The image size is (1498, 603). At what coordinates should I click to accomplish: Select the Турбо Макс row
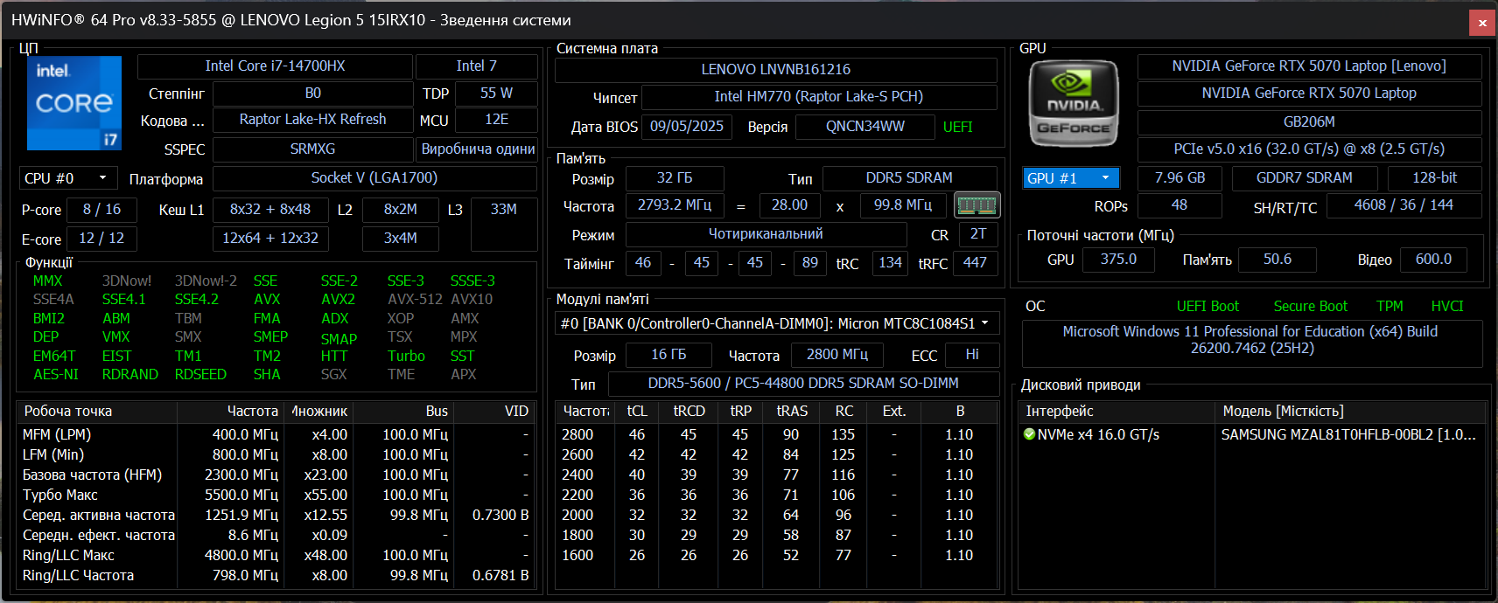[x=59, y=495]
